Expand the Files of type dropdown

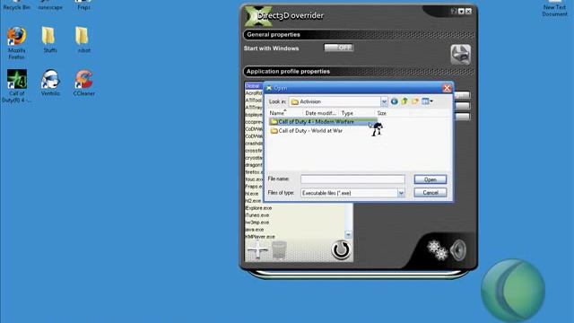(x=401, y=193)
